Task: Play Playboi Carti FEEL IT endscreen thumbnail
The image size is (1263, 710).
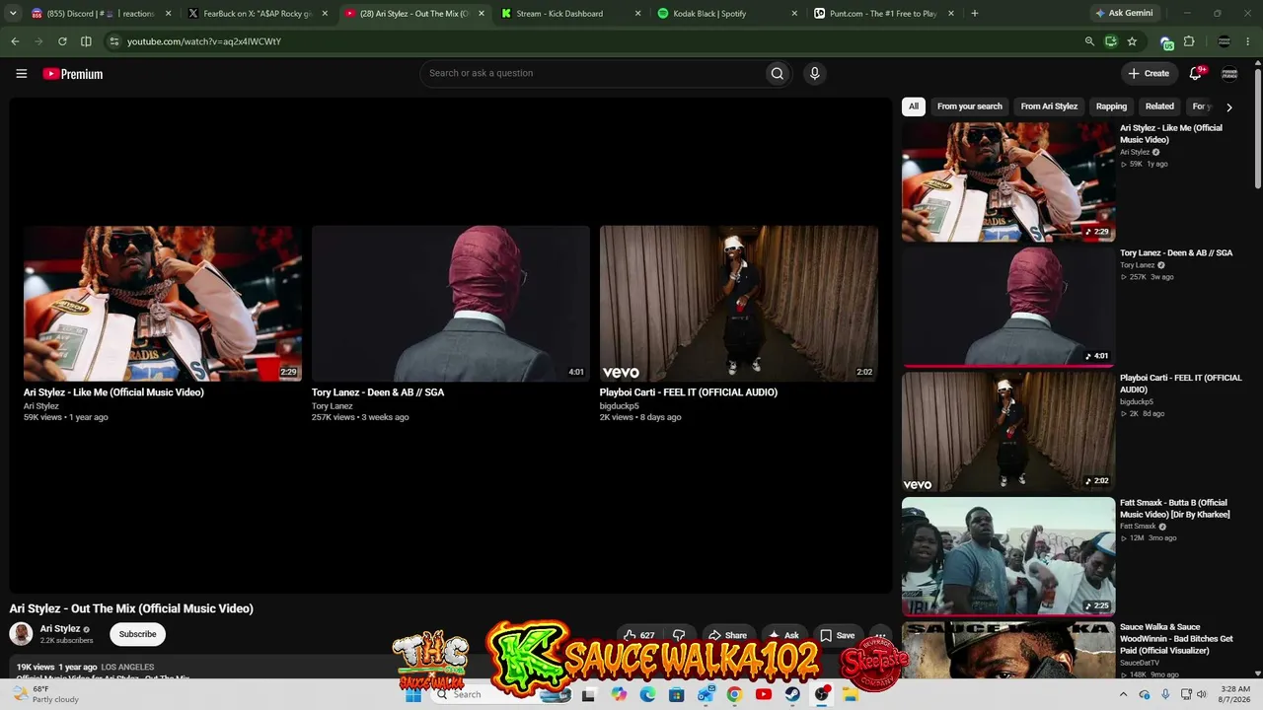Action: pos(739,304)
